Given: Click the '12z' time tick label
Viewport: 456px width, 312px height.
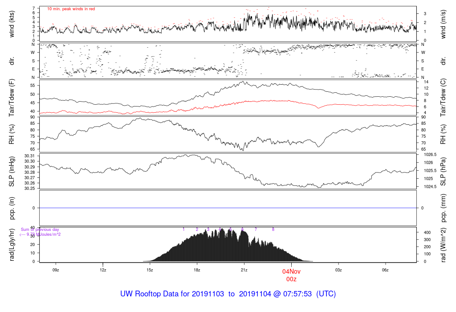Looking at the screenshot, I should point(103,270).
